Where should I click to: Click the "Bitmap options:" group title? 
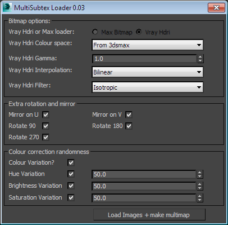tap(29, 21)
